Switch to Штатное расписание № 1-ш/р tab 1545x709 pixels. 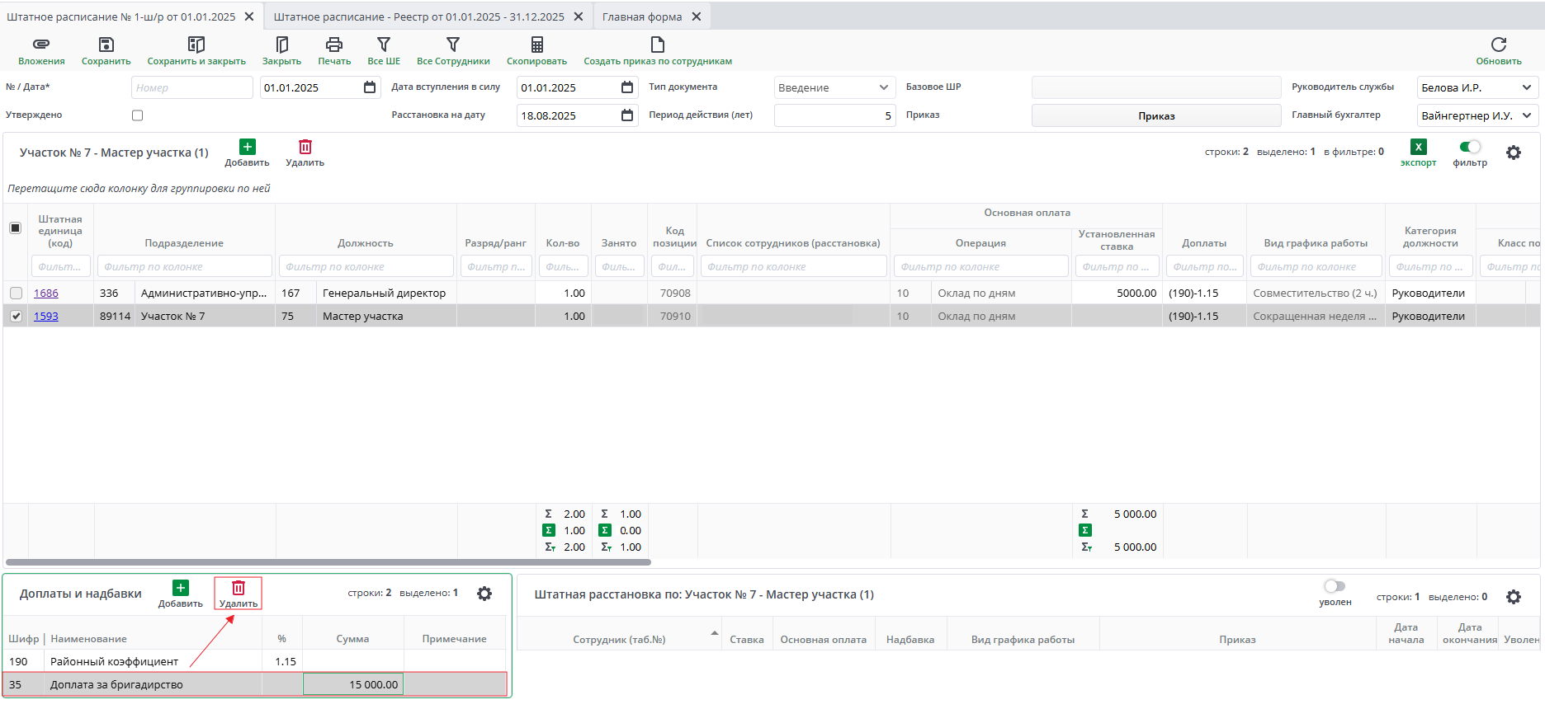click(x=121, y=16)
